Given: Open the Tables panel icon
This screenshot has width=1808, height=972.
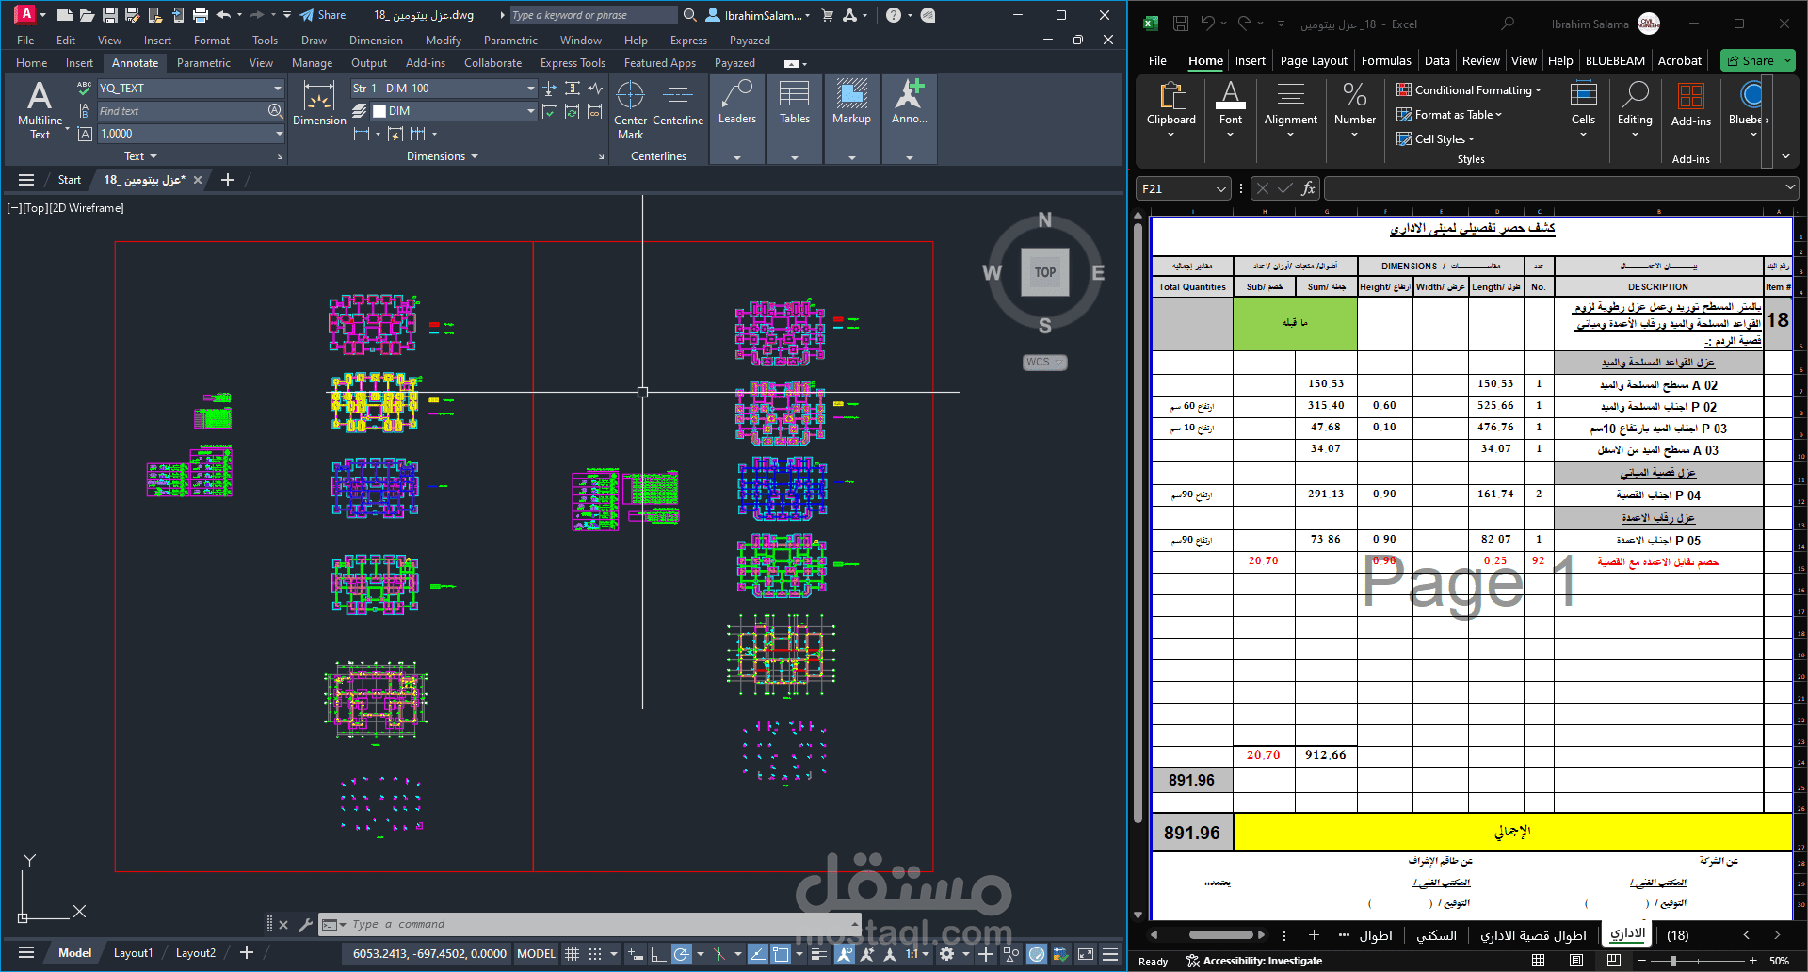Looking at the screenshot, I should click(794, 102).
